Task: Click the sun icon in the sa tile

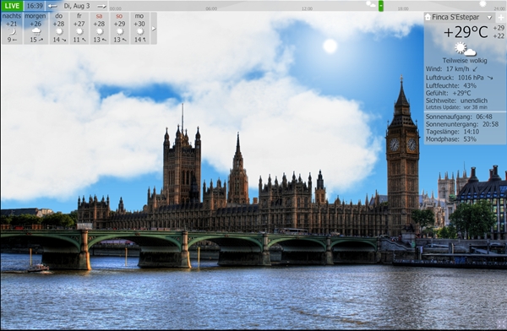Action: click(100, 31)
